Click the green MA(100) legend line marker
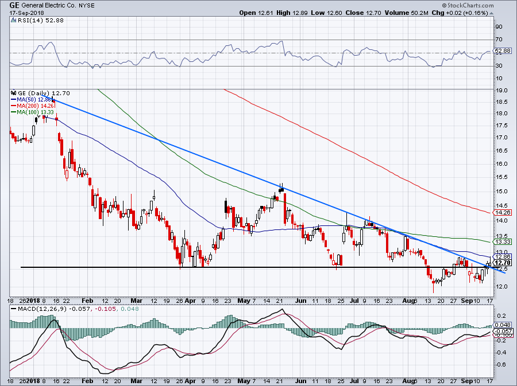This screenshot has width=517, height=386. click(x=14, y=112)
